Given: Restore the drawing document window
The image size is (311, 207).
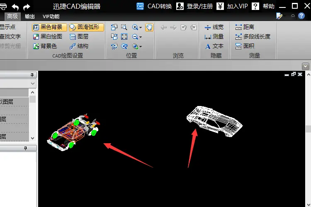Looking at the screenshot, I should (x=294, y=74).
